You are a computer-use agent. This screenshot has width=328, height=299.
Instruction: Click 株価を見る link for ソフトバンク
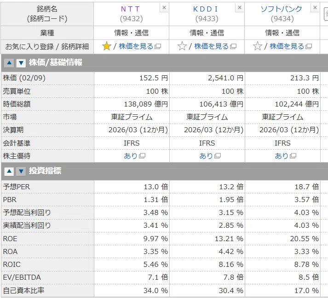coord(287,46)
